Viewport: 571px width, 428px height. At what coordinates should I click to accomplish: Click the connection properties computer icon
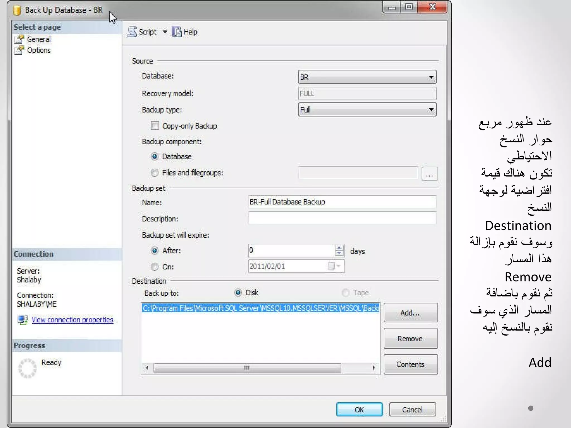tap(23, 320)
